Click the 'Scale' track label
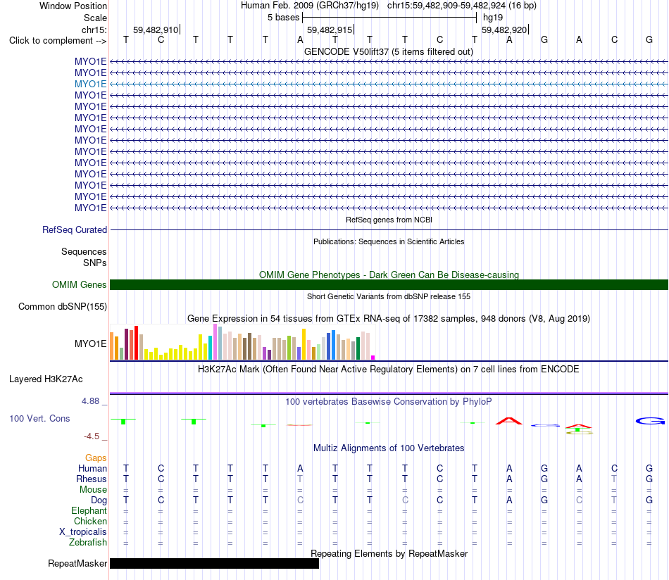Viewport: 669px width, 580px height. 95,18
